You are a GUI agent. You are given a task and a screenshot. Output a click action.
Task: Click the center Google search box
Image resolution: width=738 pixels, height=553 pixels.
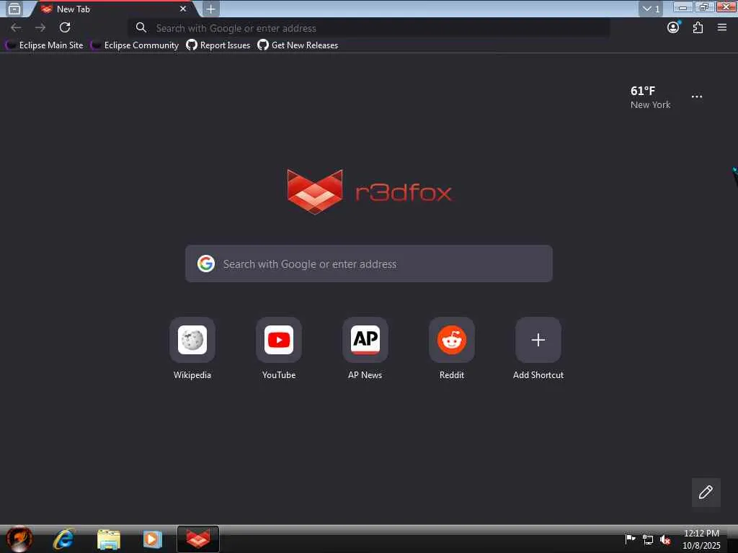coord(369,264)
